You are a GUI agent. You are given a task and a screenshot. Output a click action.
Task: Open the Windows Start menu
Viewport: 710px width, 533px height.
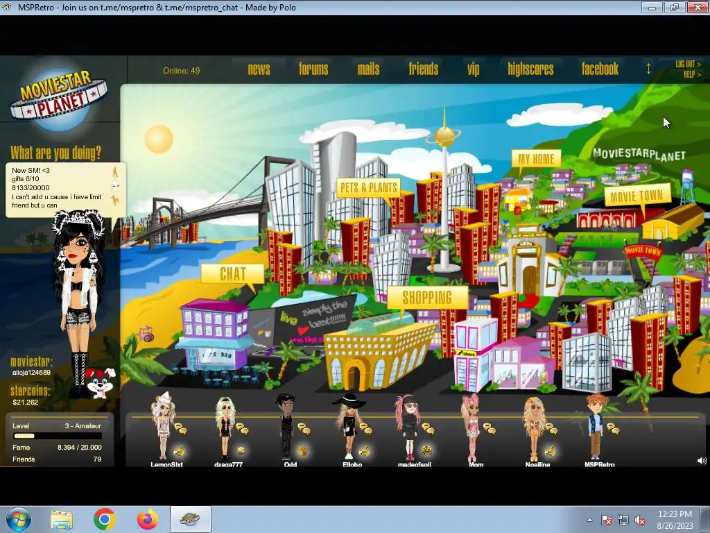click(18, 519)
